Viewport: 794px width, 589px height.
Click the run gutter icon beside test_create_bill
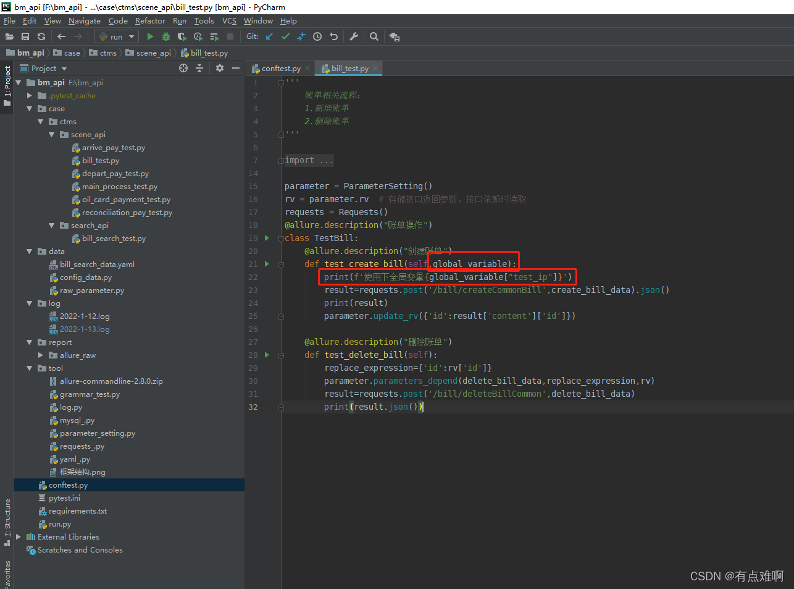point(267,264)
